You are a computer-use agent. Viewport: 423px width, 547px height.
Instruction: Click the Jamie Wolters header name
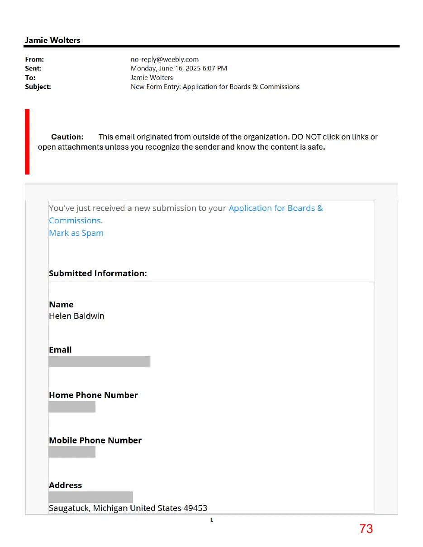(x=52, y=40)
